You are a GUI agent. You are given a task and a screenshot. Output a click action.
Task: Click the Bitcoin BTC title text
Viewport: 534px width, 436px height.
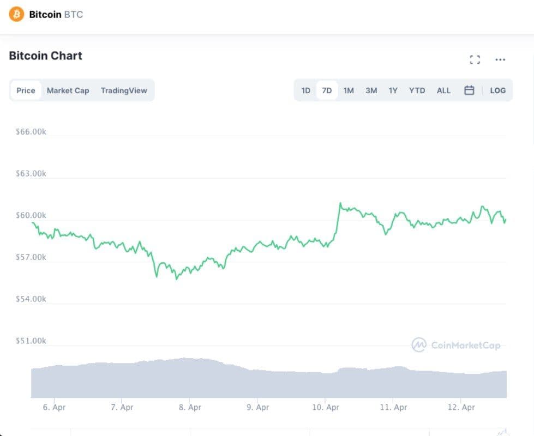56,15
